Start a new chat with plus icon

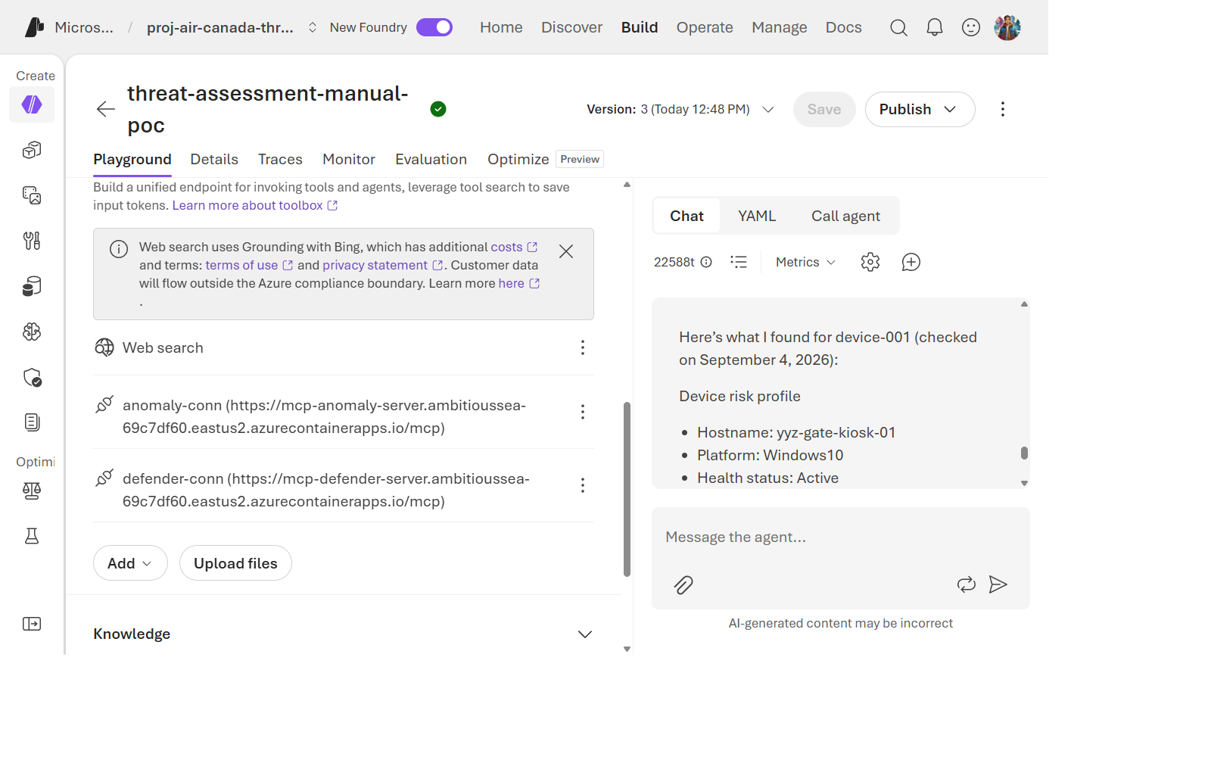pyautogui.click(x=911, y=262)
